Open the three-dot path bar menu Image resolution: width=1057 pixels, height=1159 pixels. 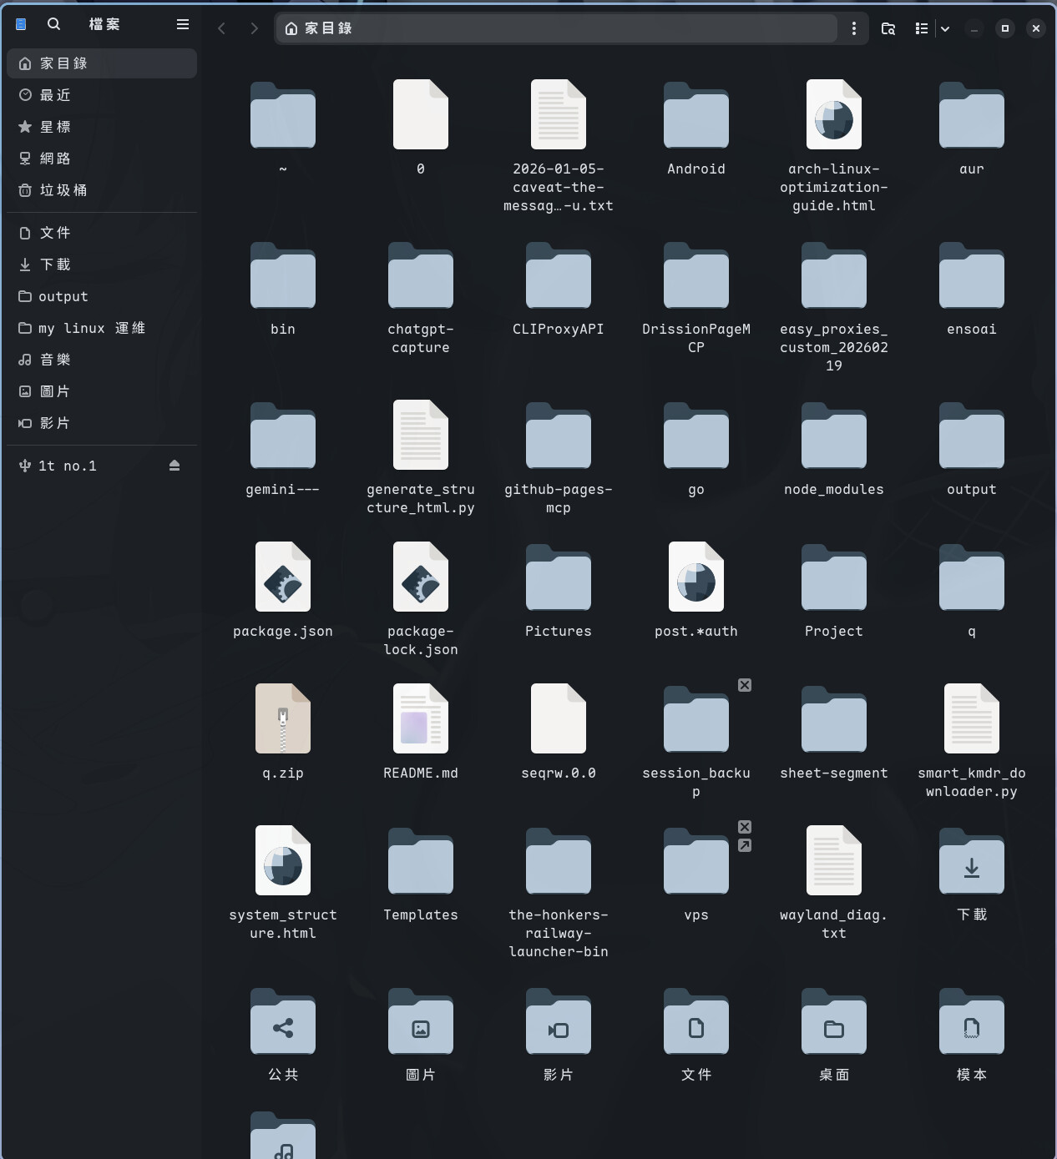coord(853,28)
